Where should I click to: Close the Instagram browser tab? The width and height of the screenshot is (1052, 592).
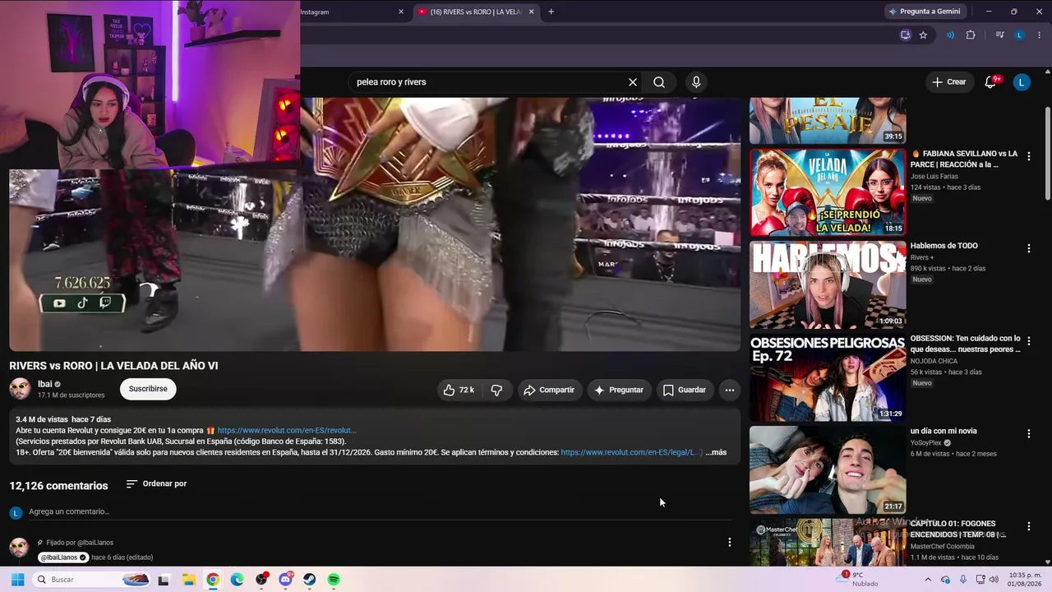401,12
